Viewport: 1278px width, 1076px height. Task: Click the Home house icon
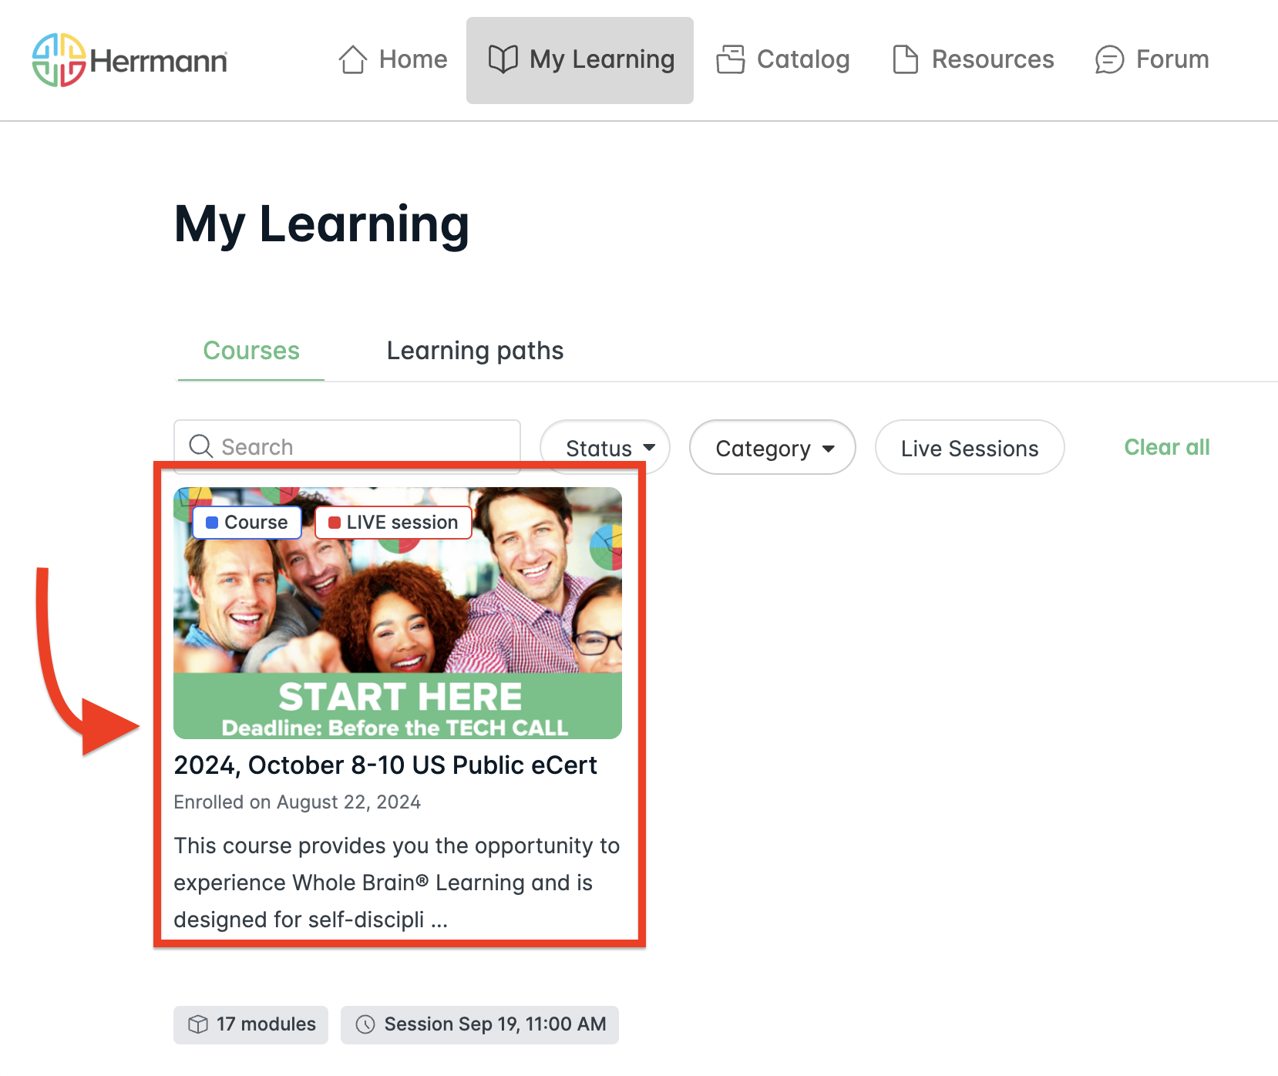pos(353,59)
